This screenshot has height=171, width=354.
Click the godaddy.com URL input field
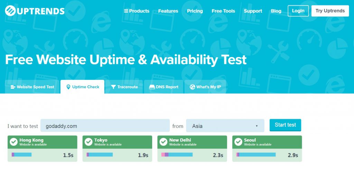pos(105,126)
